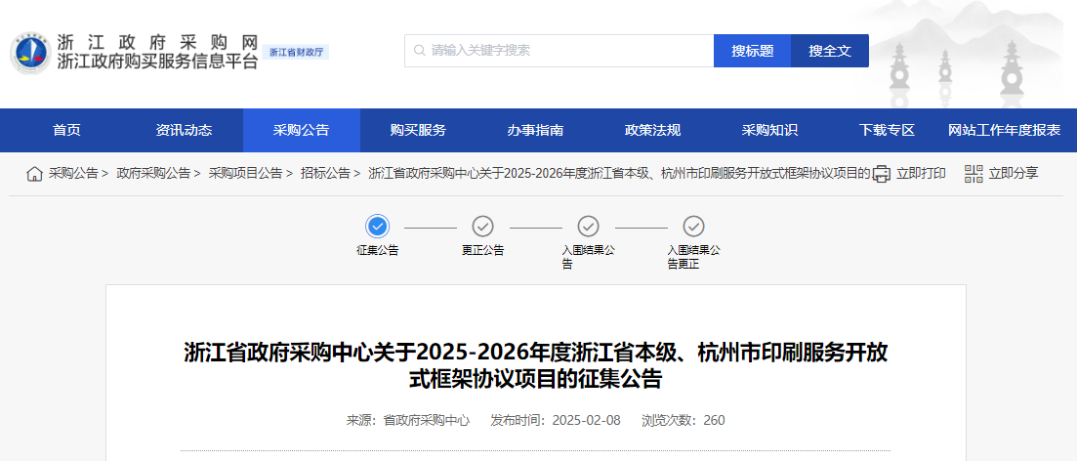Select the 入围结果公告 step circle
This screenshot has height=461, width=1077.
tap(588, 227)
